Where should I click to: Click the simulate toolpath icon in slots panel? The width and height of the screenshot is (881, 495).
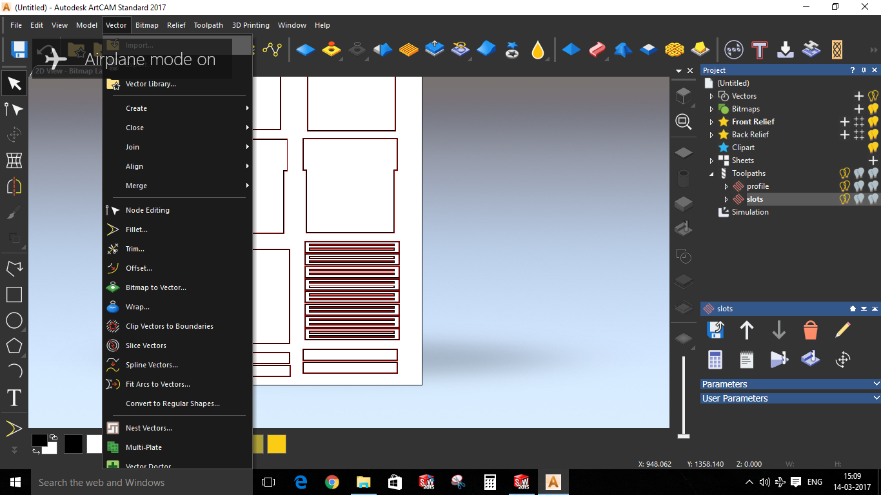779,360
